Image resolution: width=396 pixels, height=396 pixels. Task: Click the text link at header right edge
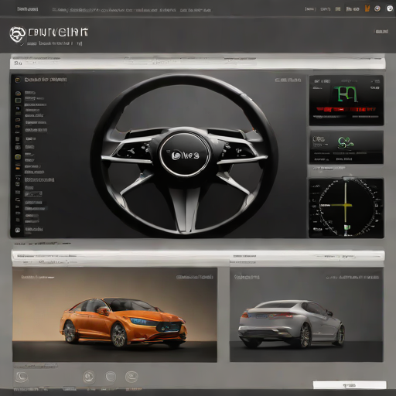381,32
